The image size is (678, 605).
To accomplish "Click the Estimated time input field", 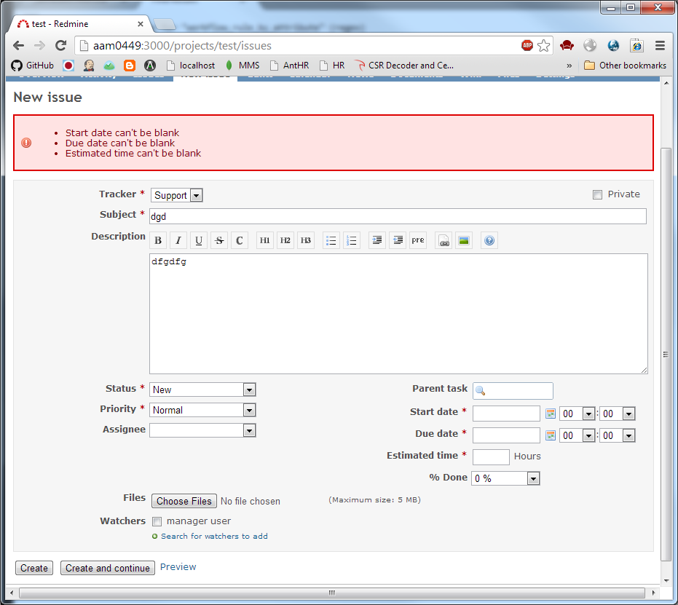I will pyautogui.click(x=491, y=456).
